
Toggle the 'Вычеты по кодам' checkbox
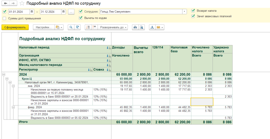pyautogui.click(x=81, y=18)
